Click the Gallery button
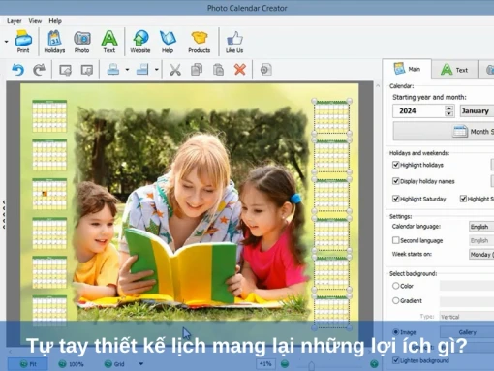Screen dimensions: 494x371 point(467,332)
